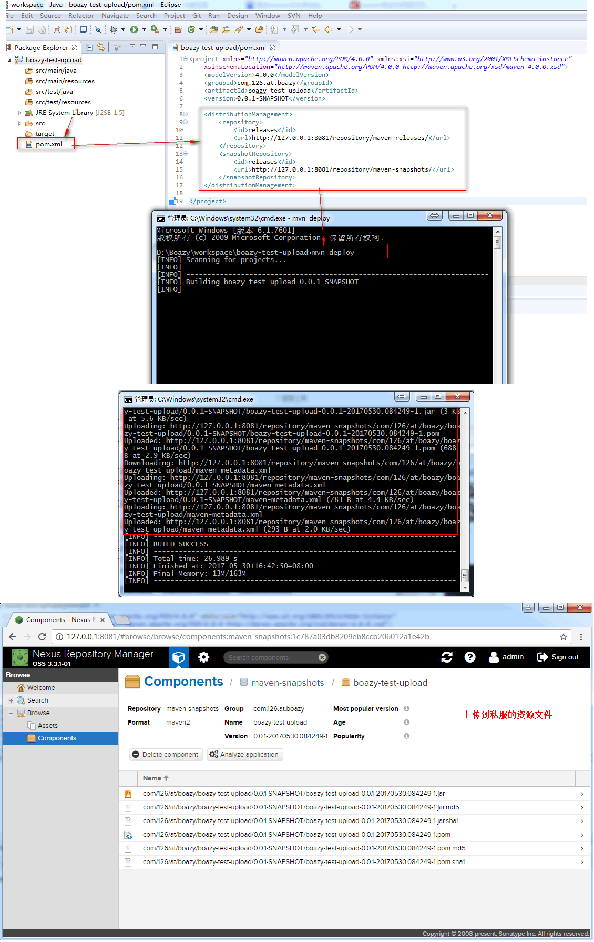Viewport: 594px width, 942px height.
Task: Clear the Search components field with X icon
Action: coord(322,657)
